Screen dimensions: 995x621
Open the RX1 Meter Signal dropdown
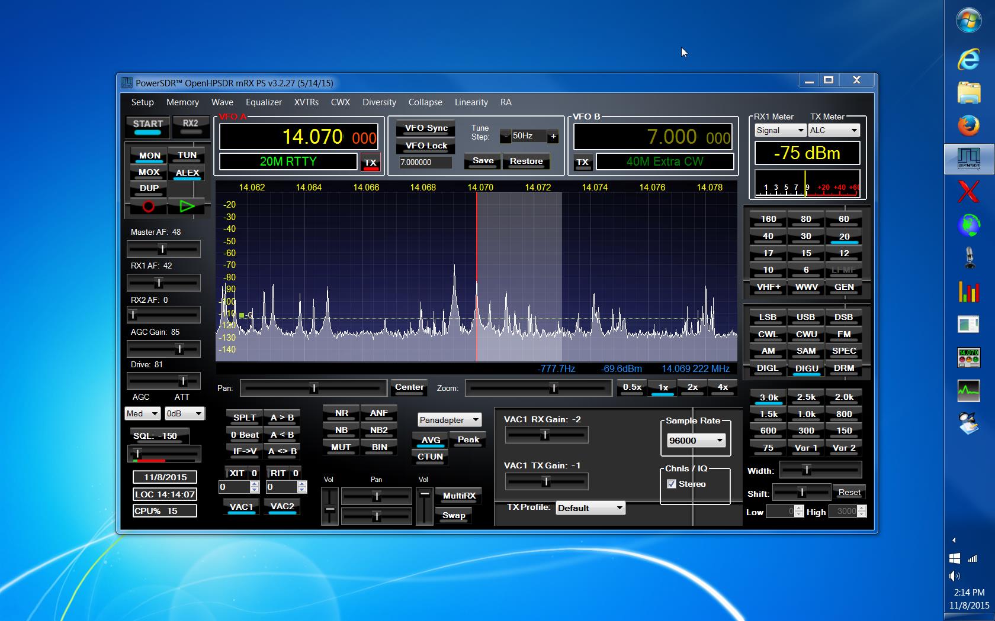pyautogui.click(x=780, y=130)
